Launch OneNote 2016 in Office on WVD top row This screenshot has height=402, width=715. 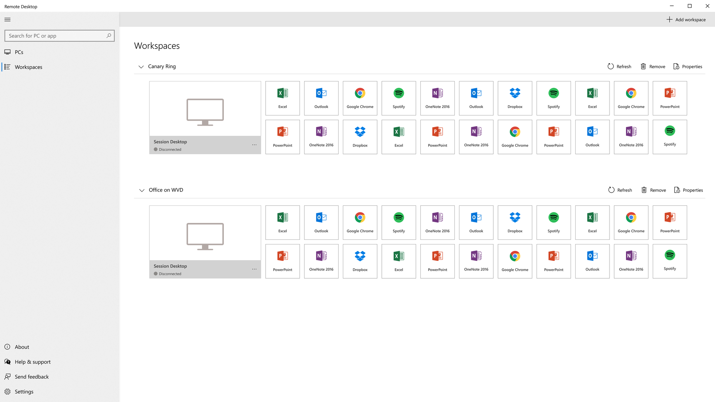(438, 223)
